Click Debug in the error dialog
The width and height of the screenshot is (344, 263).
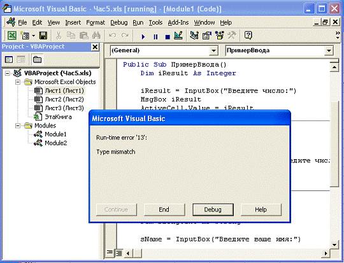point(213,210)
